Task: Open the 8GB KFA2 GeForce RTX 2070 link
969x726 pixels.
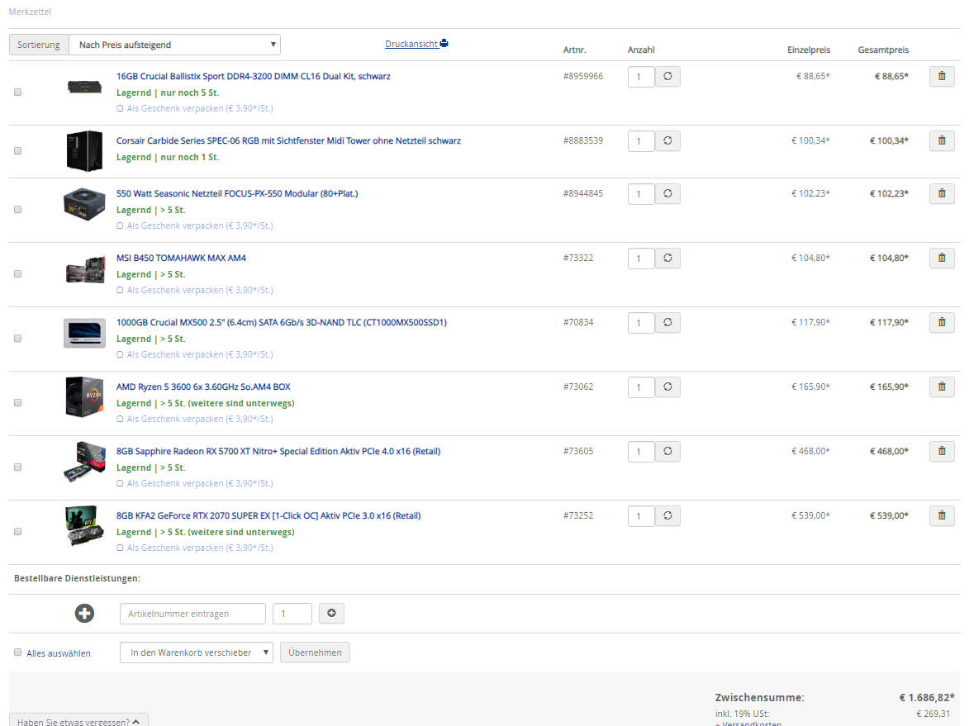Action: pos(268,515)
